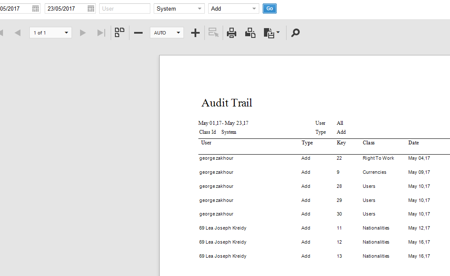Click key value 22 in the first row
This screenshot has width=450, height=276.
[339, 158]
